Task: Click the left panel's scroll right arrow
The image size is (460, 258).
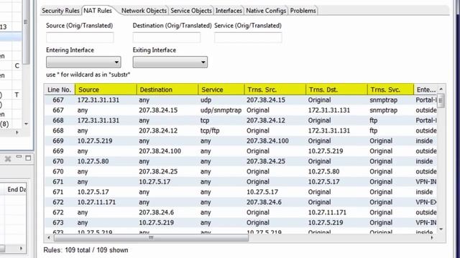Action: (17, 132)
